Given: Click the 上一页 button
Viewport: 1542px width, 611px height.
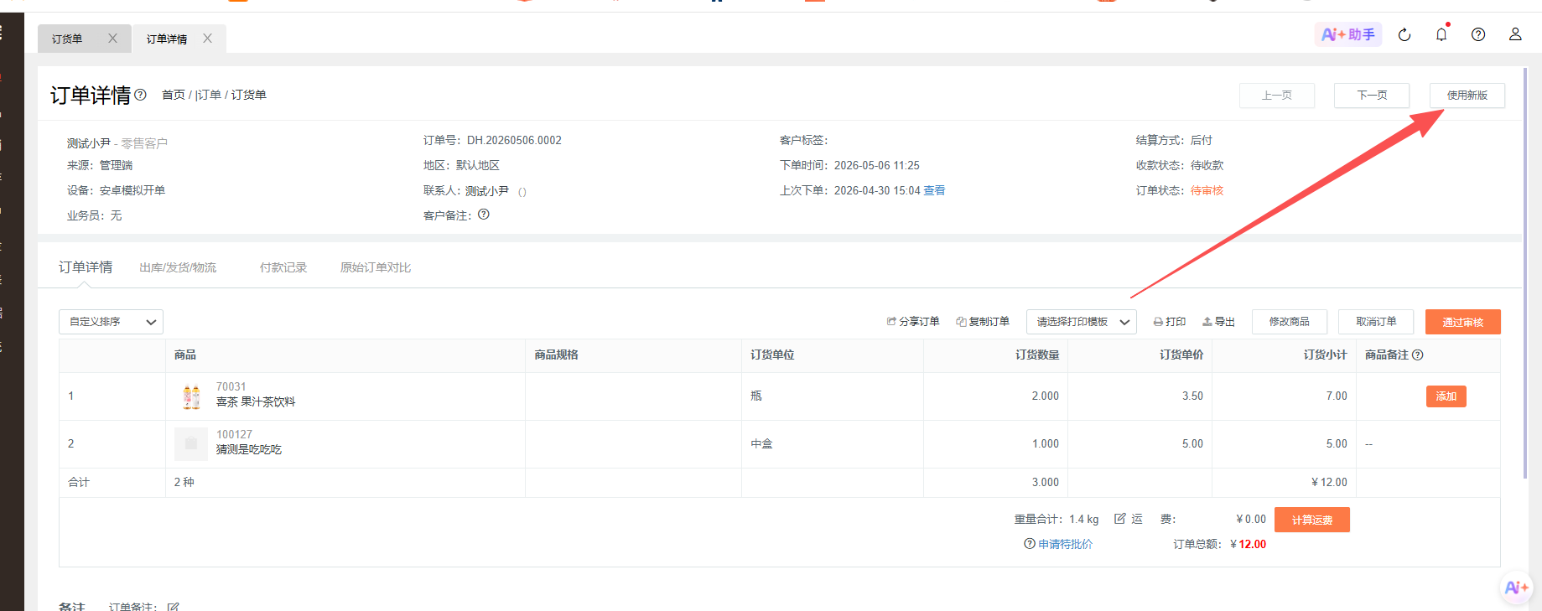Looking at the screenshot, I should pos(1277,96).
